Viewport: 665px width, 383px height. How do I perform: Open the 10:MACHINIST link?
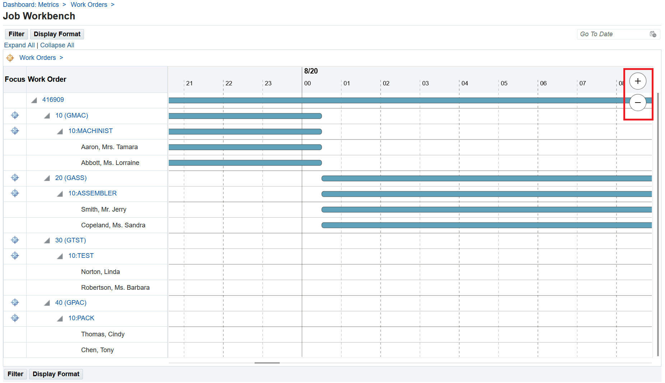click(x=90, y=131)
